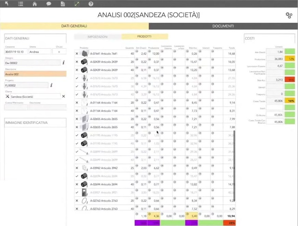Click info icon next to Pj 00002

point(51,85)
